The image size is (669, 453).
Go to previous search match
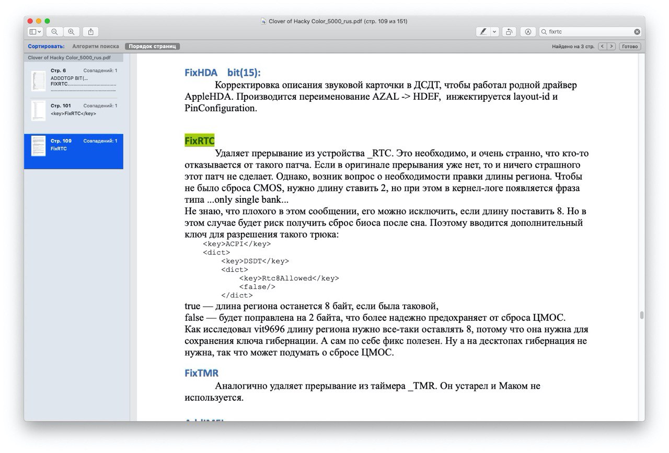(x=602, y=47)
